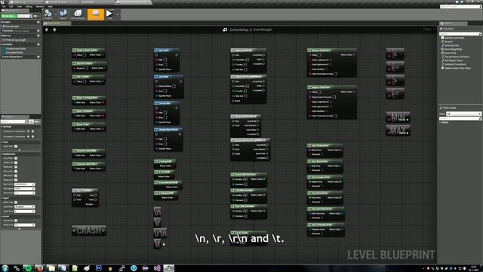Add a new function with plus icon

(x=38, y=31)
